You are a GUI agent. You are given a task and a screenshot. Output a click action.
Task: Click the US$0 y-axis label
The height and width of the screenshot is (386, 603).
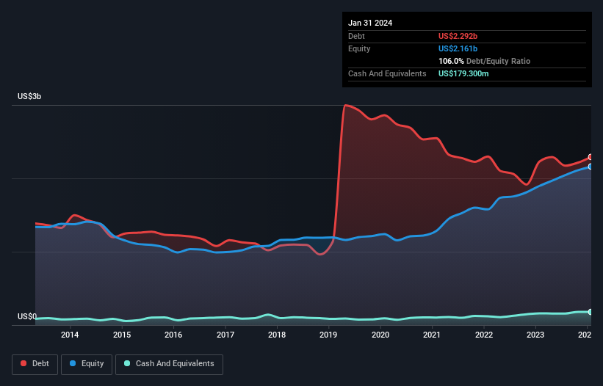(27, 316)
